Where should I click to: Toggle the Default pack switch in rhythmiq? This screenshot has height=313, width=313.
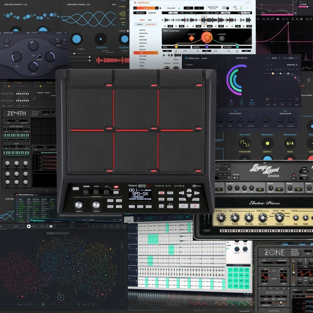(140, 24)
